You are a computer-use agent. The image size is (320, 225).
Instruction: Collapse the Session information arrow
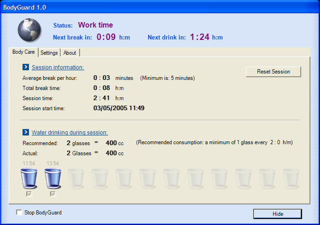(x=26, y=67)
